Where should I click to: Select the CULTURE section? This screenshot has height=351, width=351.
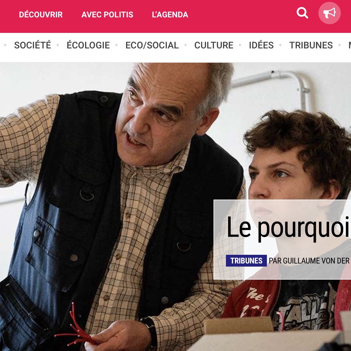[214, 45]
